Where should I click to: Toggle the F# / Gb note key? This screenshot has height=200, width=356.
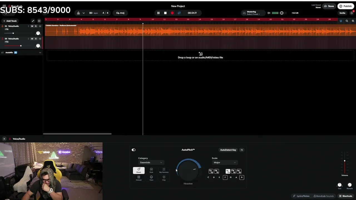click(x=228, y=171)
